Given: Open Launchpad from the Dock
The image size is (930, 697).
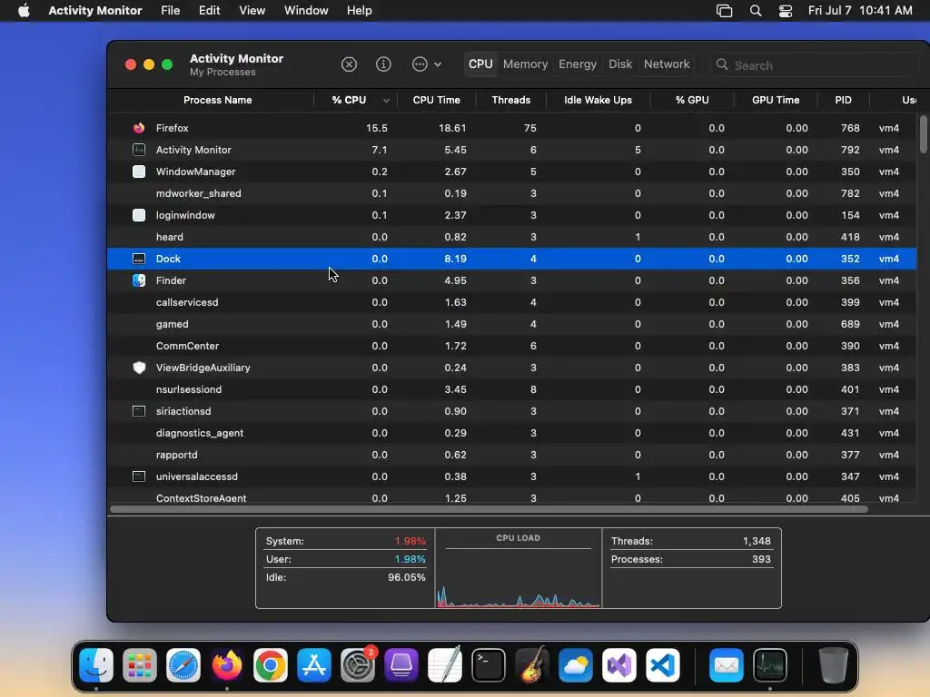Looking at the screenshot, I should click(139, 665).
